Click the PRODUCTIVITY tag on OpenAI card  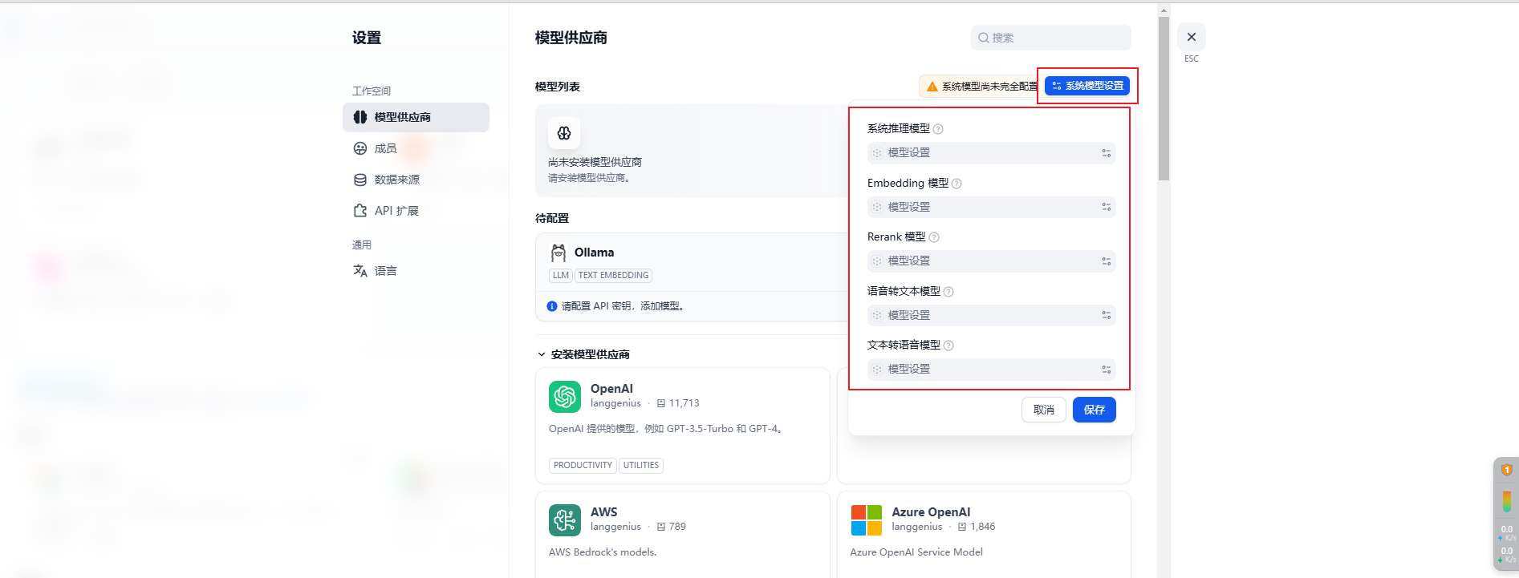(x=583, y=466)
